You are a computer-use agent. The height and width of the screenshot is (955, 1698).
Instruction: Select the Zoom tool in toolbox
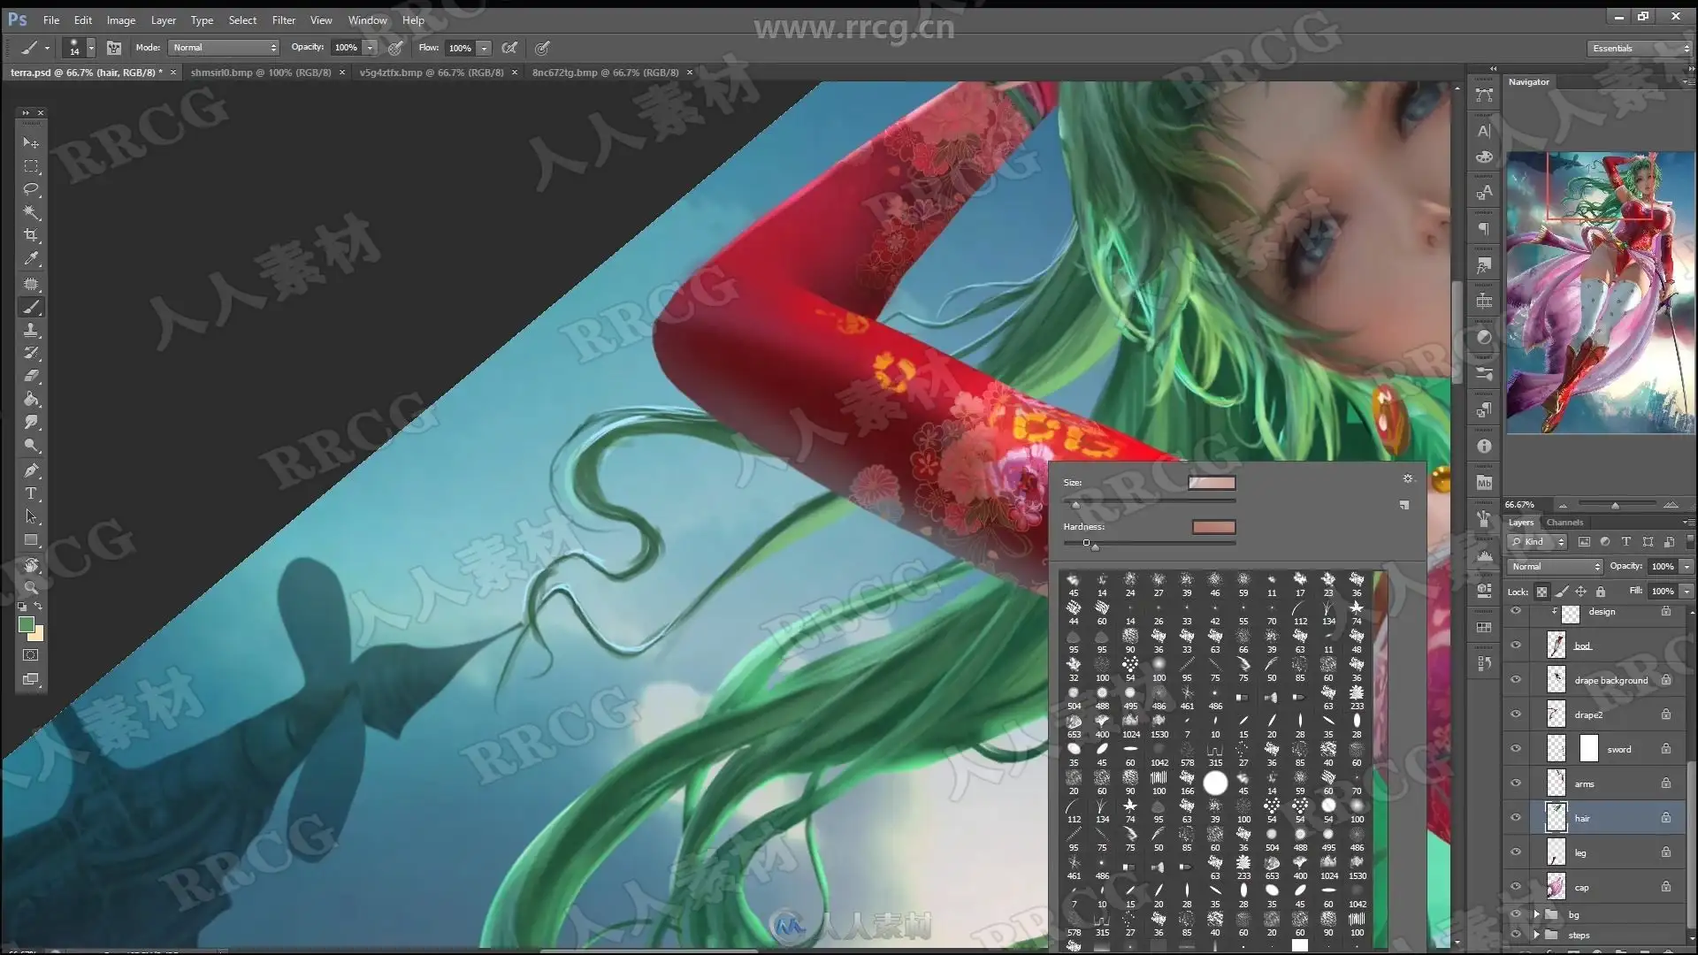pos(31,588)
